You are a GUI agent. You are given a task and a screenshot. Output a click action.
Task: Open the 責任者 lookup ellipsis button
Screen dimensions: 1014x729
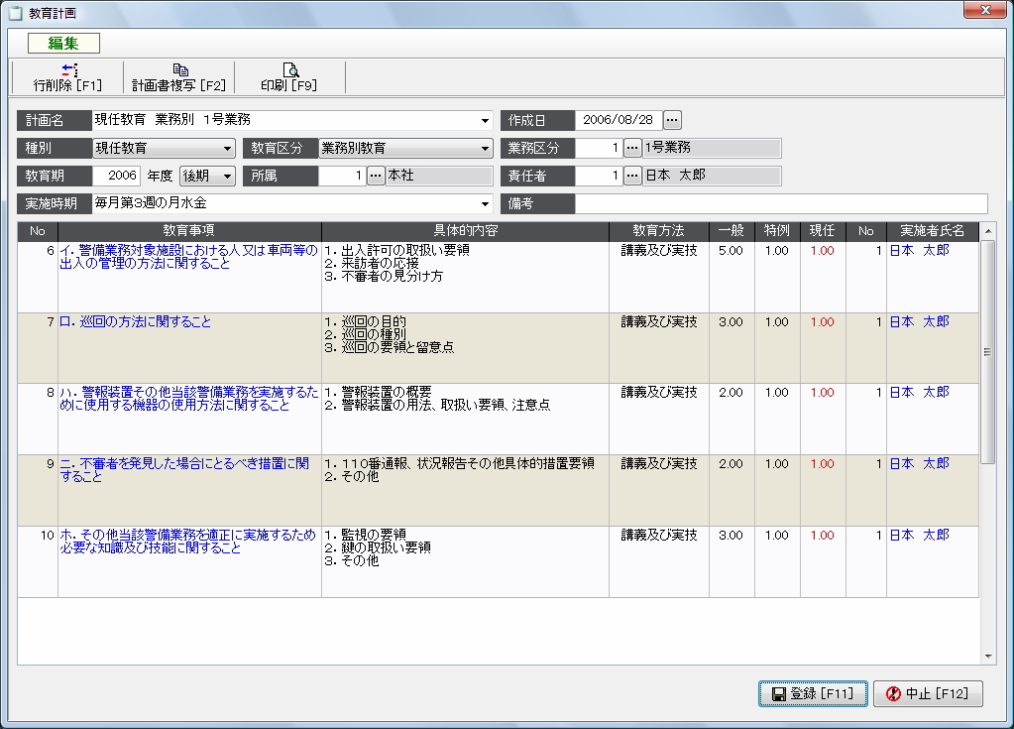tap(632, 176)
